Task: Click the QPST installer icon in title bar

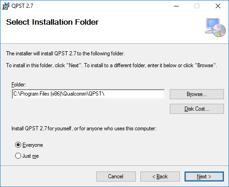Action: (6, 6)
